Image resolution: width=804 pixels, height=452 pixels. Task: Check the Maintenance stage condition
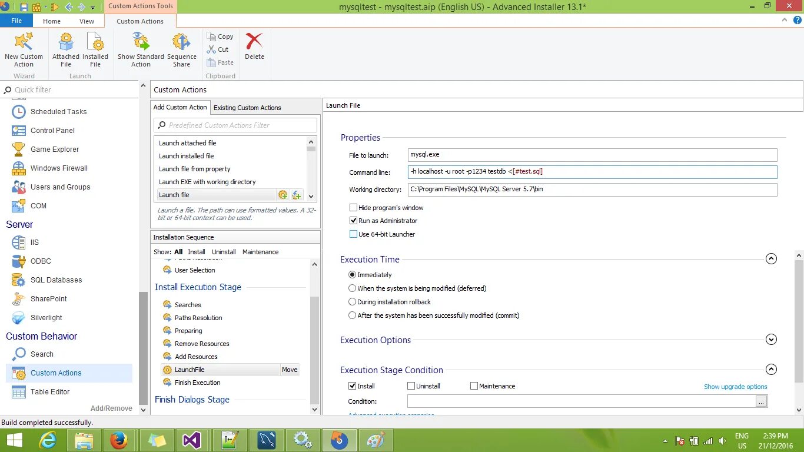click(474, 386)
